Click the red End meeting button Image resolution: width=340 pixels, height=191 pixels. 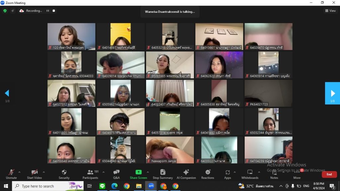coord(329,174)
